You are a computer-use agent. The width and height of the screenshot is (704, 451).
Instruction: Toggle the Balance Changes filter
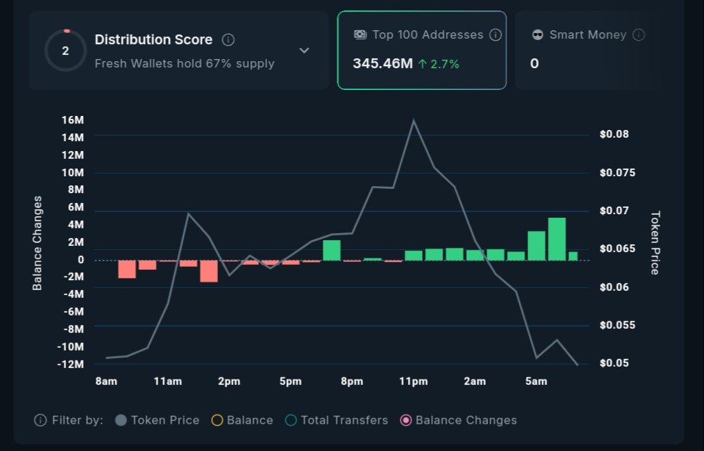[406, 420]
